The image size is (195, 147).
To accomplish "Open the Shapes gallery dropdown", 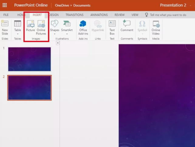I will (x=55, y=34).
